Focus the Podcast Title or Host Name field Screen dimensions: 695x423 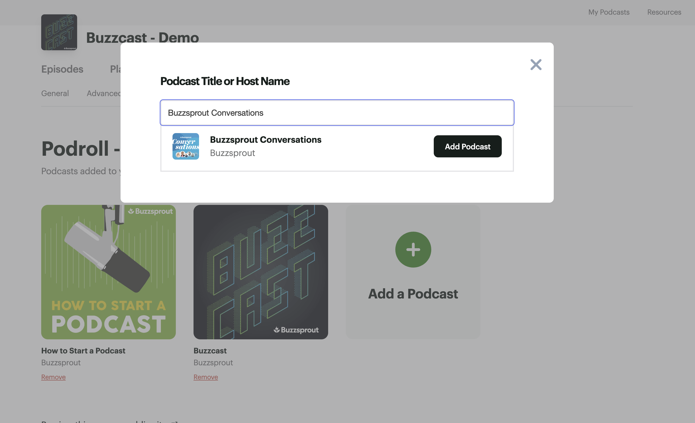[x=337, y=113]
